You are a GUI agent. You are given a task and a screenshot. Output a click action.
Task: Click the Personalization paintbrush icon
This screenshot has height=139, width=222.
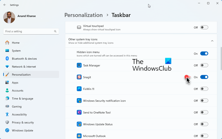(x=7, y=74)
